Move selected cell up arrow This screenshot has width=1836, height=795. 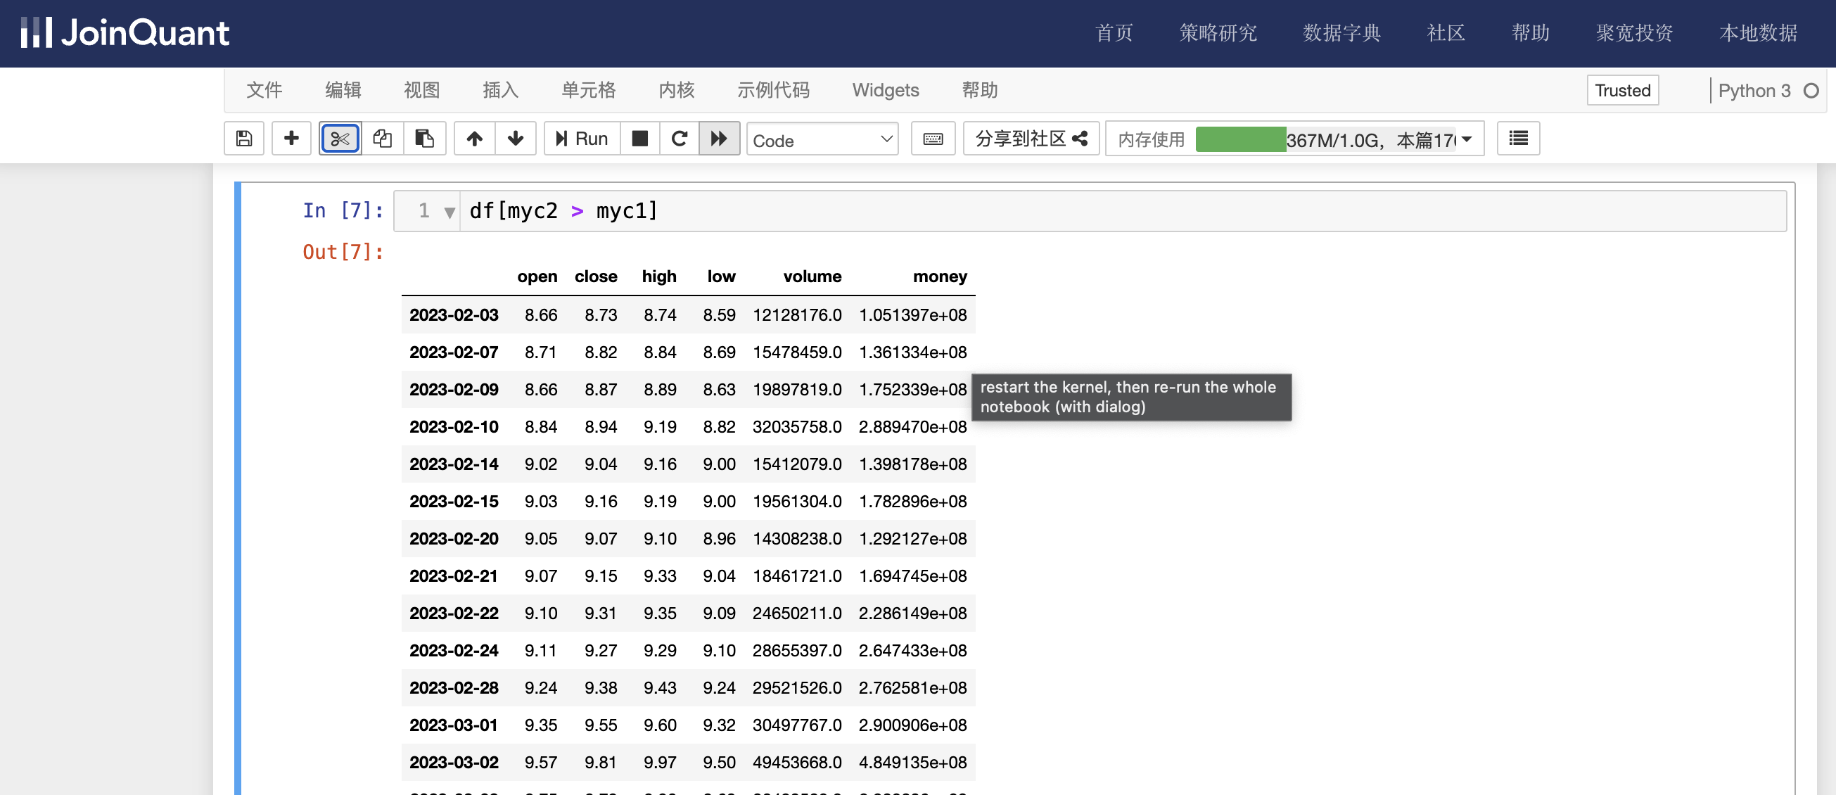[474, 139]
